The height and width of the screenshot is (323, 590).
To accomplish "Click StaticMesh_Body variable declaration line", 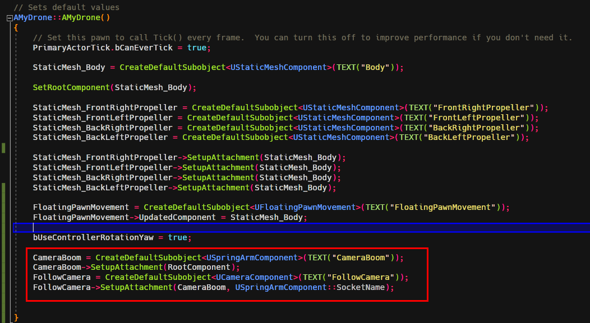I will (x=218, y=67).
